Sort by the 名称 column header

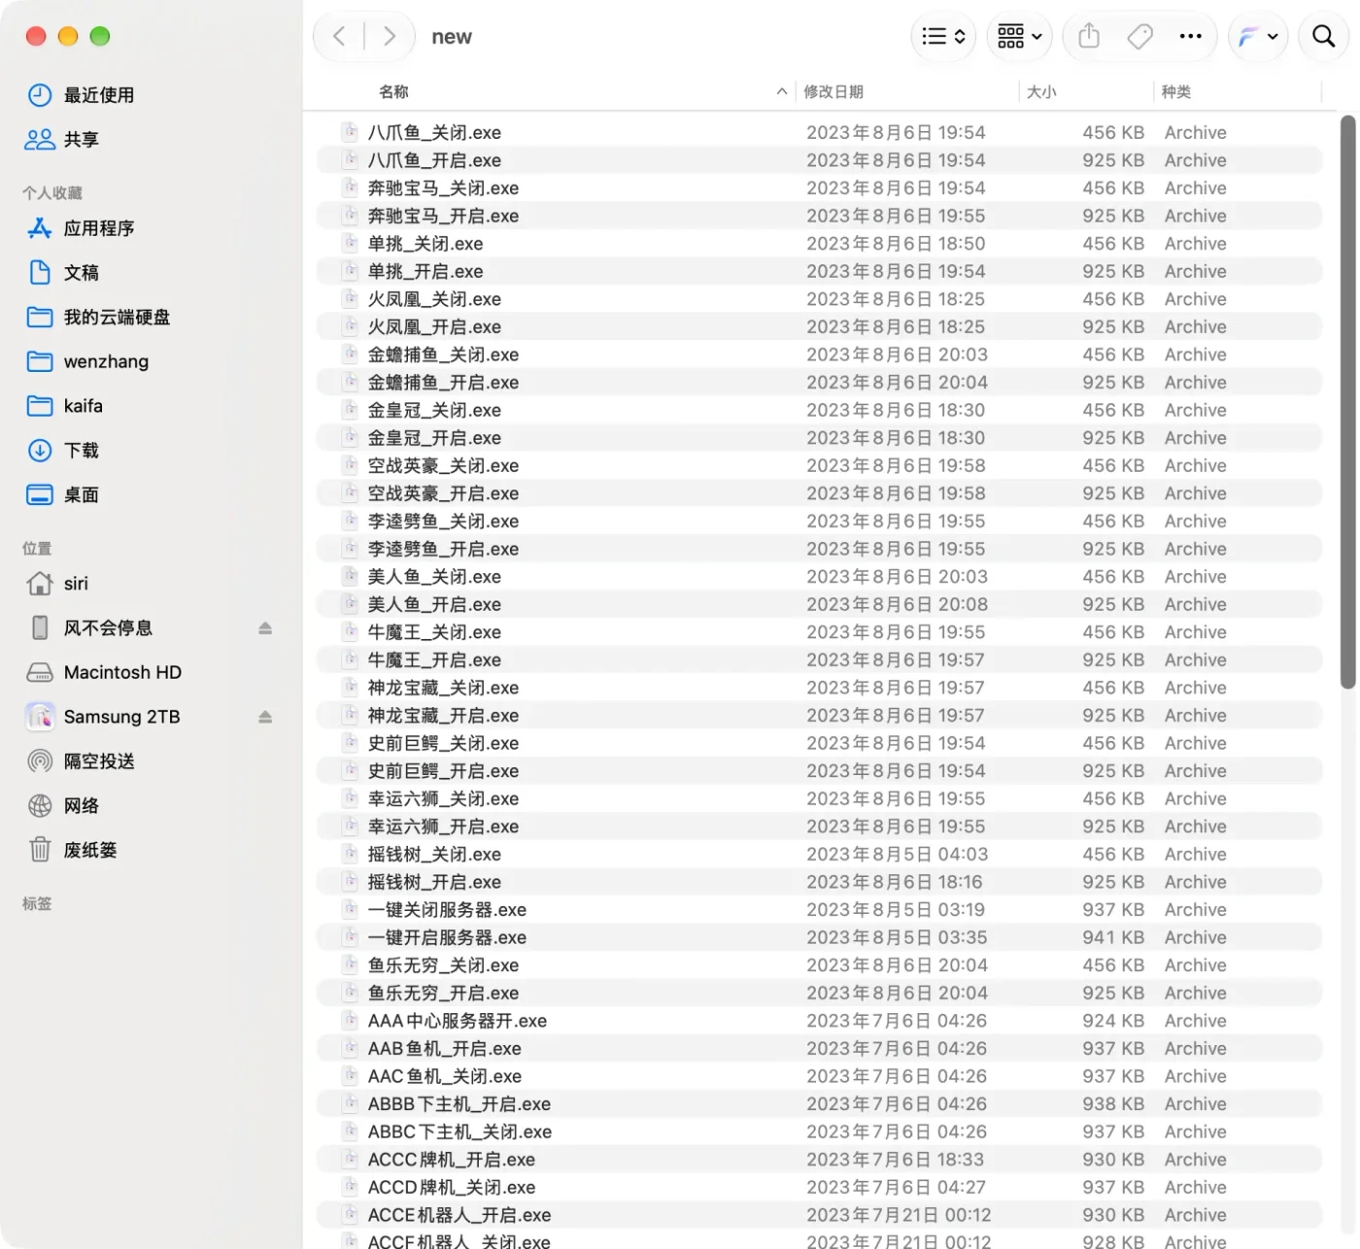[393, 91]
